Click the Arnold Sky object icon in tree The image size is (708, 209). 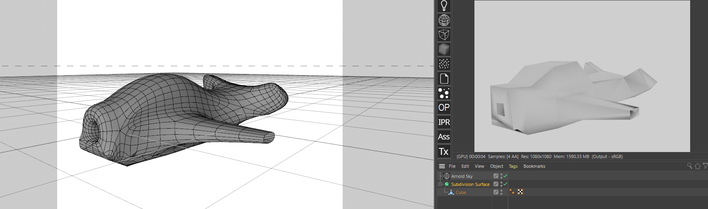447,176
